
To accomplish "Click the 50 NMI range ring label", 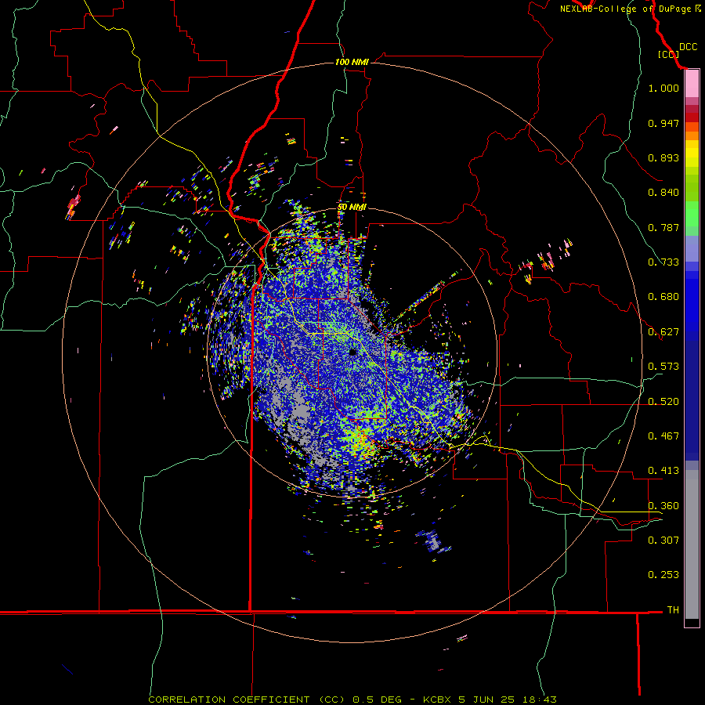I will tap(352, 208).
